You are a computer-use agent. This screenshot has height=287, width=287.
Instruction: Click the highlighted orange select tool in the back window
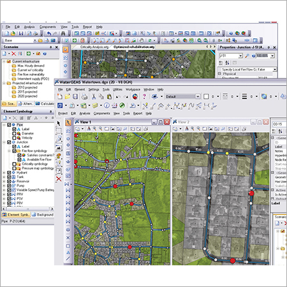(66, 50)
